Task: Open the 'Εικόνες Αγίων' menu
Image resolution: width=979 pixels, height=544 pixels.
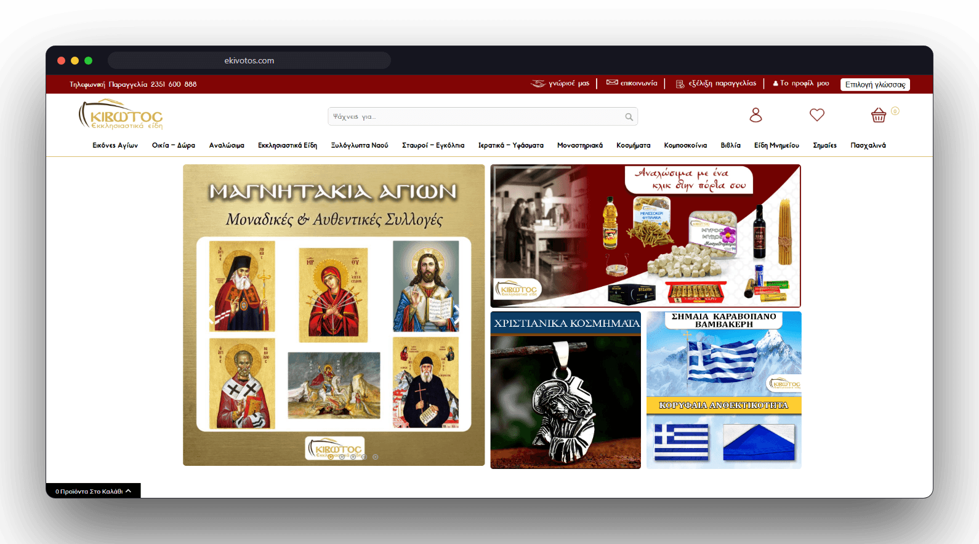Action: (115, 146)
